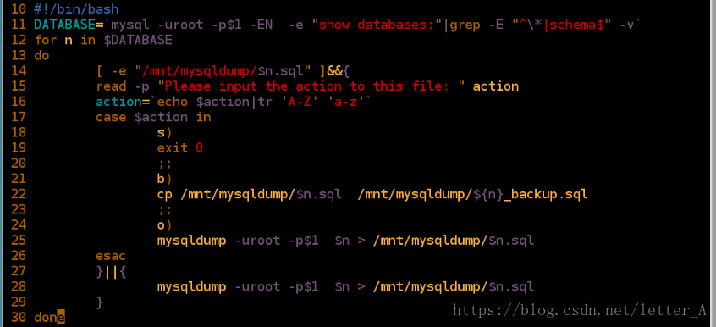Click 'case $action in' on line 17
Viewport: 716px width, 327px height.
click(x=153, y=118)
